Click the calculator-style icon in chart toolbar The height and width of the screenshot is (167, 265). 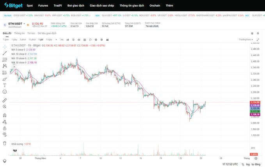point(85,40)
